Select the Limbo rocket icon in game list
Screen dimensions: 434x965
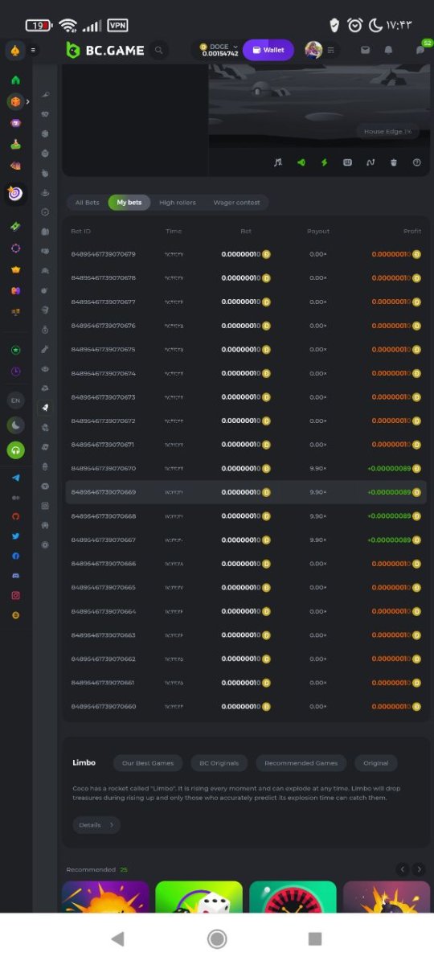click(45, 408)
